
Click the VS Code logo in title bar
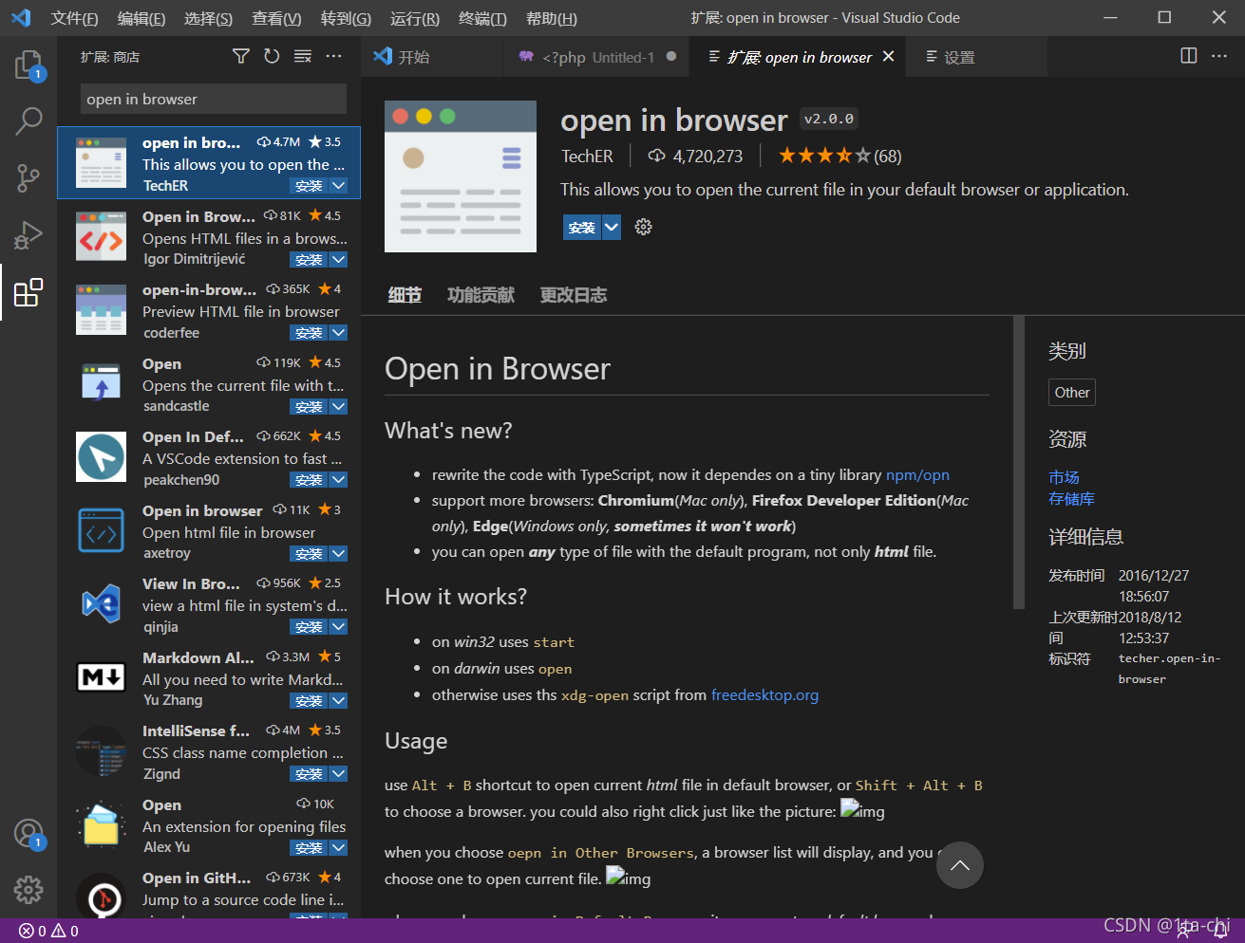(21, 17)
